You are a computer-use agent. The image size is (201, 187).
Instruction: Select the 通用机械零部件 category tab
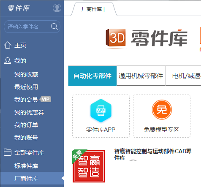[141, 76]
